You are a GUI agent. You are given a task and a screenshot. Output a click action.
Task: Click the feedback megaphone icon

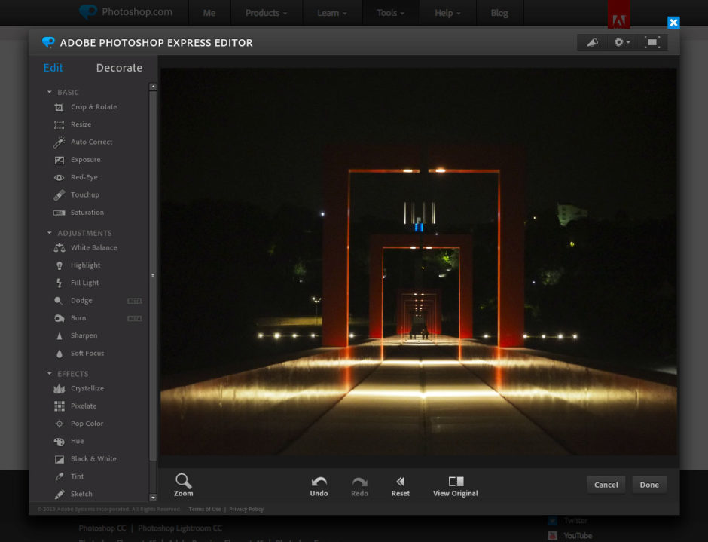593,42
